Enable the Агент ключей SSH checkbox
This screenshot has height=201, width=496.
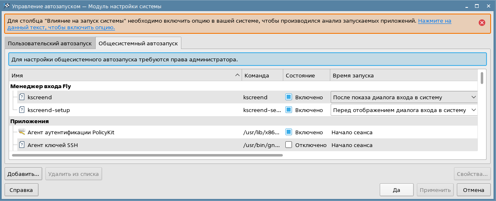[x=289, y=145]
